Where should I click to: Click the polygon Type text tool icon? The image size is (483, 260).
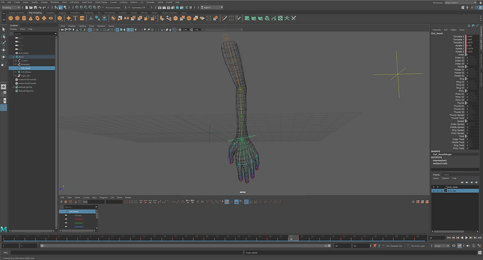click(75, 18)
